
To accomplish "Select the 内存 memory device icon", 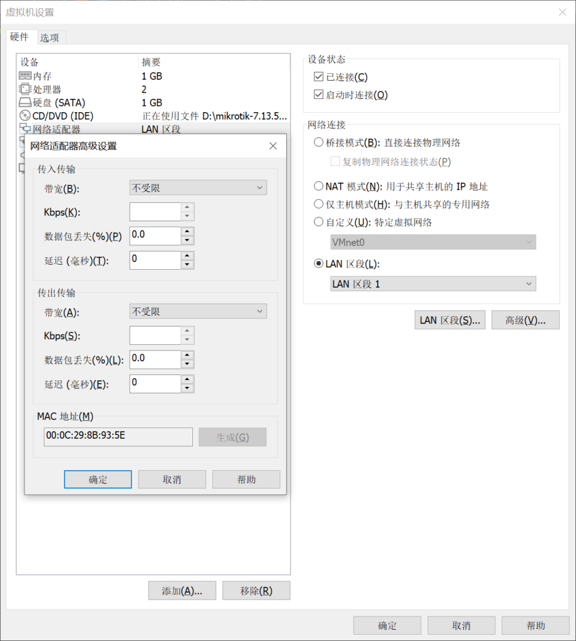I will click(x=25, y=76).
